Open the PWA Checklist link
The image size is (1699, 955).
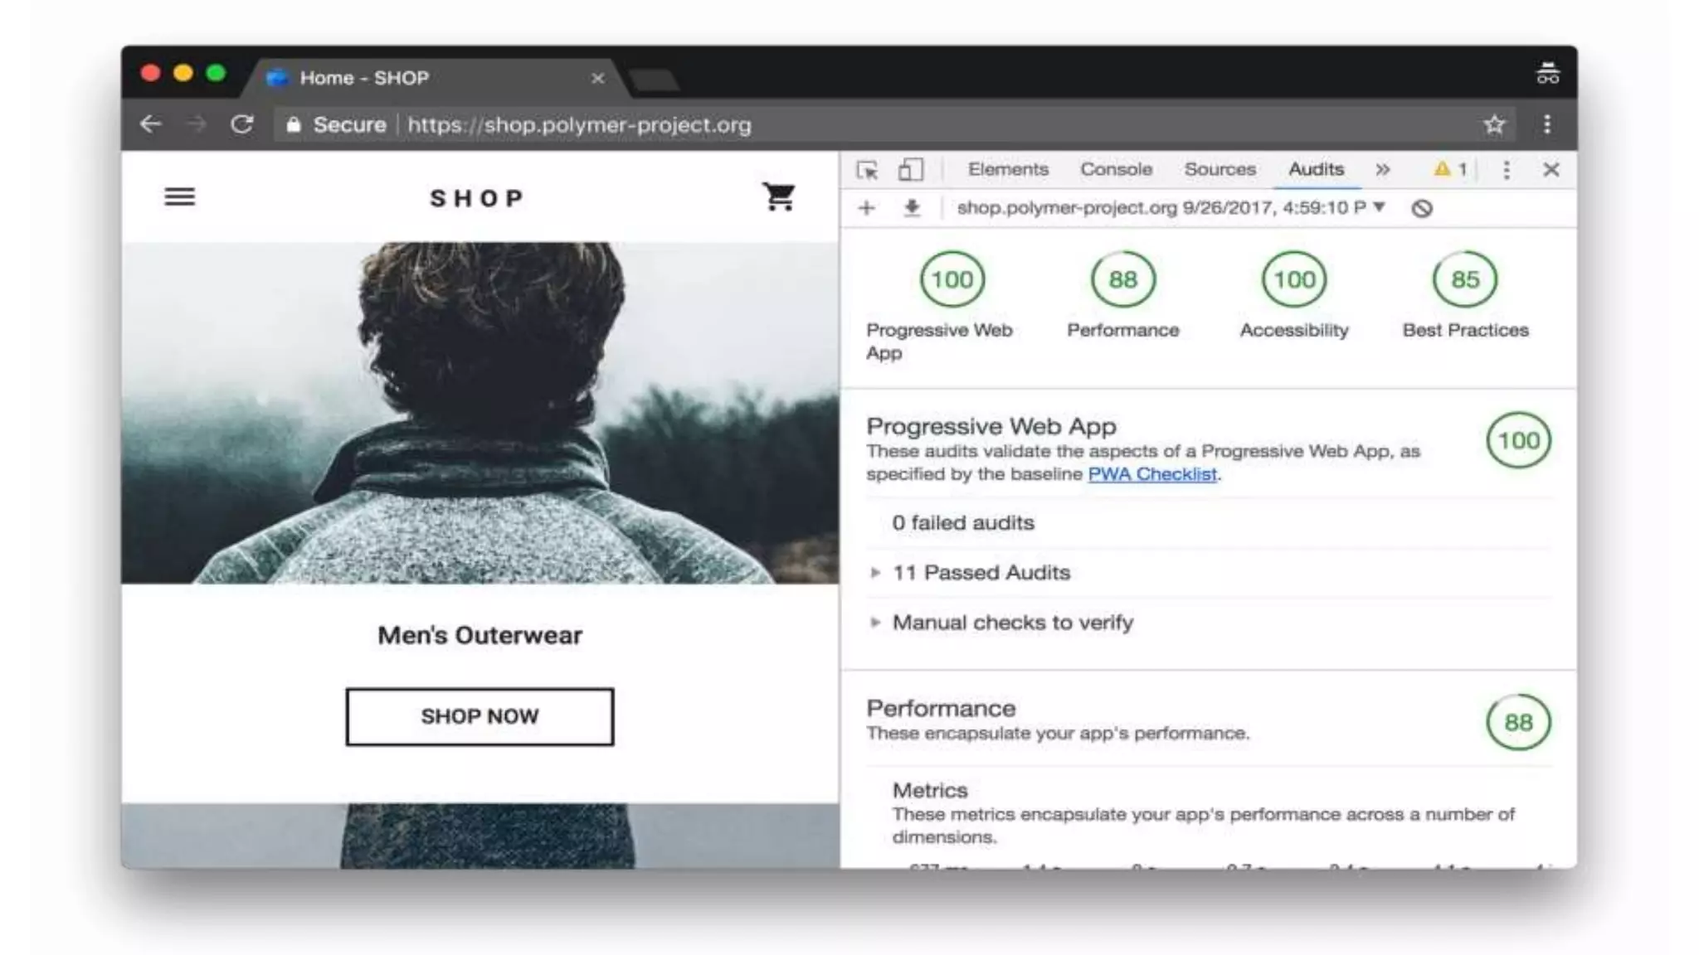click(x=1151, y=474)
